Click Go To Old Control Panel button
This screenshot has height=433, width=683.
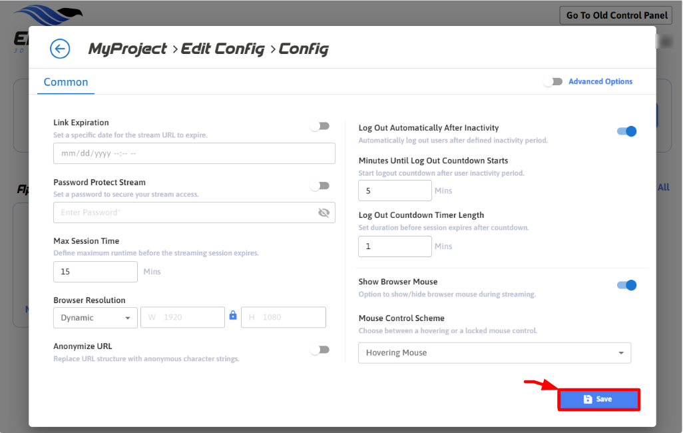[x=616, y=15]
